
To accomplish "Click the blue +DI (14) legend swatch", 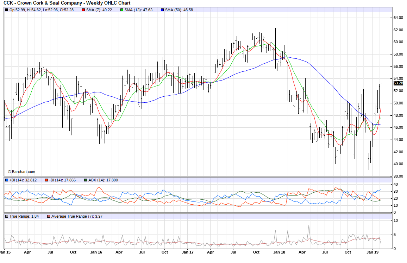I will click(x=6, y=180).
